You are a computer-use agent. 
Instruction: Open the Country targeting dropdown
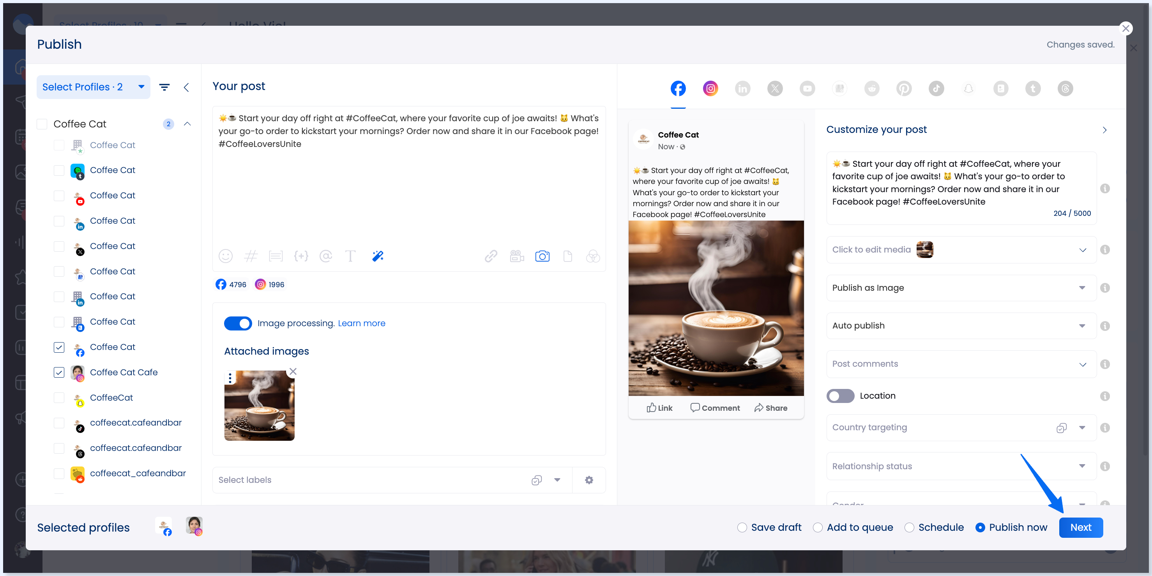(x=1082, y=428)
